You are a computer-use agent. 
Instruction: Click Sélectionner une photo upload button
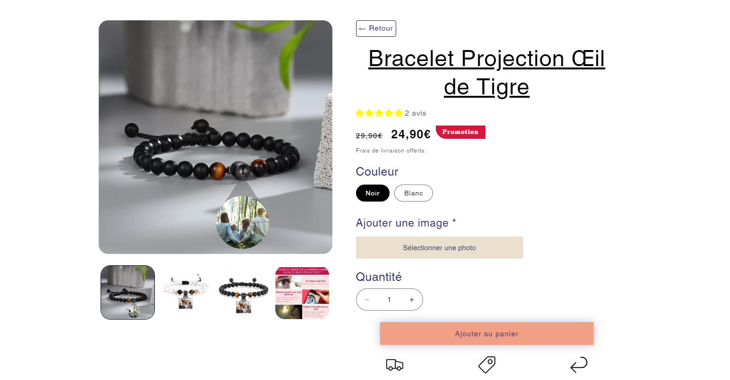(440, 247)
